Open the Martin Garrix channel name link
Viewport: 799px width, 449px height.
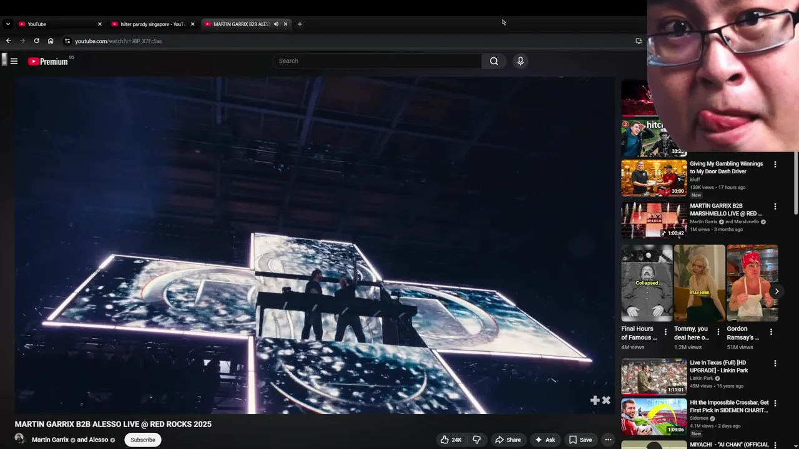pyautogui.click(x=50, y=440)
